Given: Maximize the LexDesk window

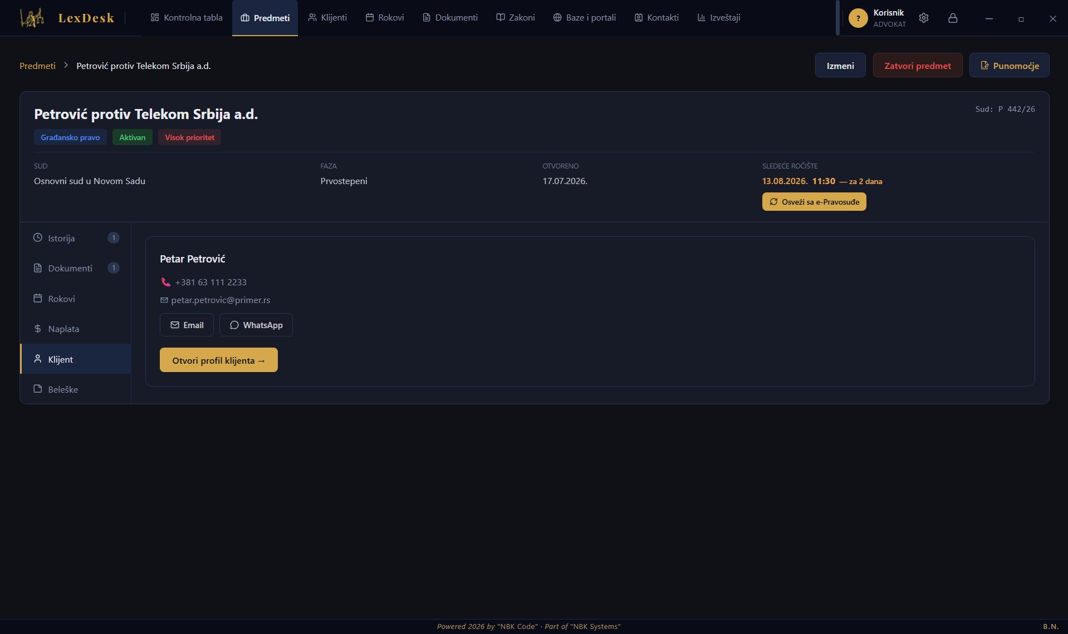Looking at the screenshot, I should [x=1021, y=19].
